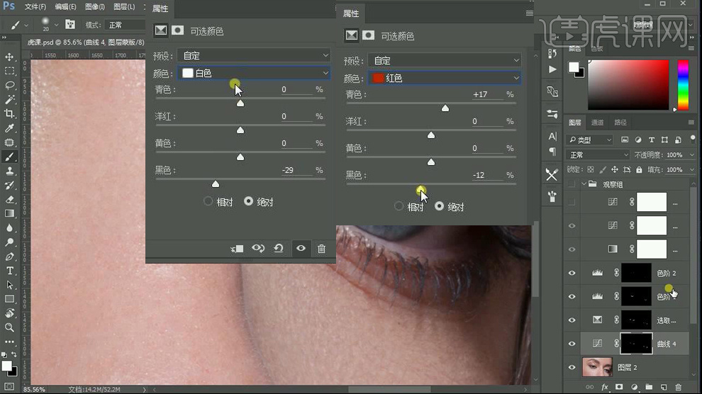702x394 pixels.
Task: Select 绝对 radio in left properties panel
Action: [x=248, y=201]
